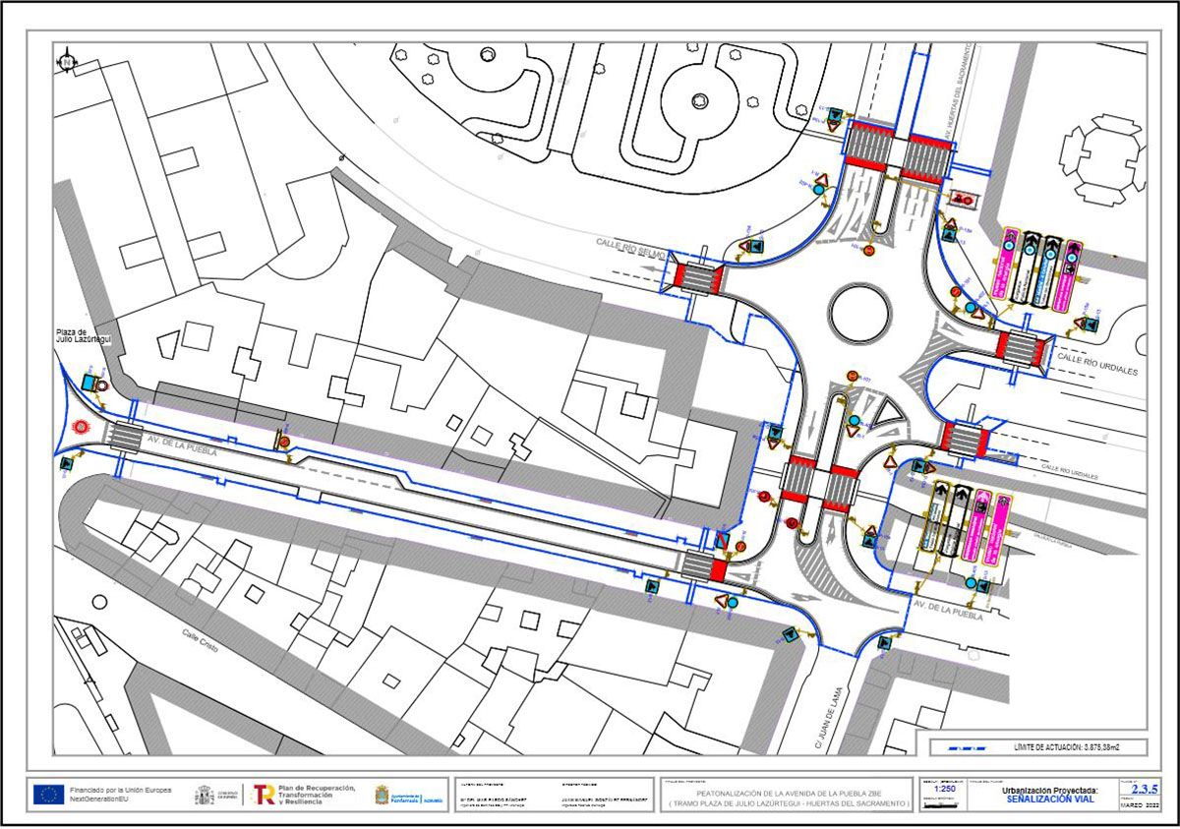Click the Señalización Vial sheet title
The image size is (1180, 829).
(x=1050, y=799)
